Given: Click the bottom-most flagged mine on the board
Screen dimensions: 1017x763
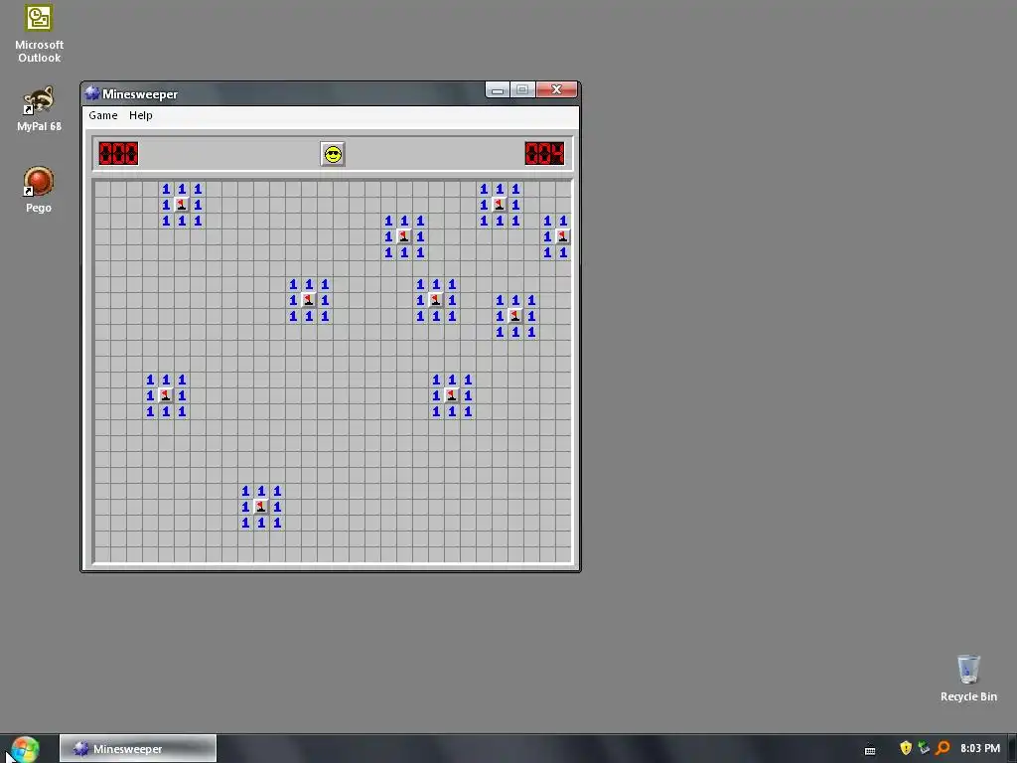Looking at the screenshot, I should (x=261, y=507).
